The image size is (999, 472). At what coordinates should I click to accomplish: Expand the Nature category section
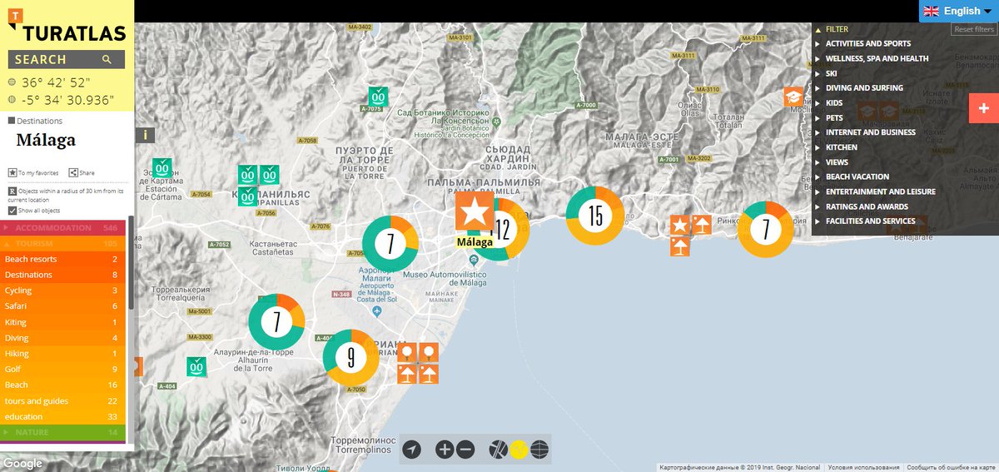(63, 433)
